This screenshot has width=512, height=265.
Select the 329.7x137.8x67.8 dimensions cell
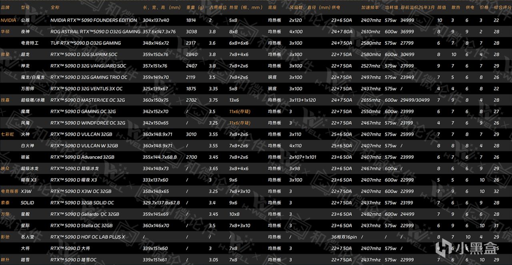click(161, 203)
